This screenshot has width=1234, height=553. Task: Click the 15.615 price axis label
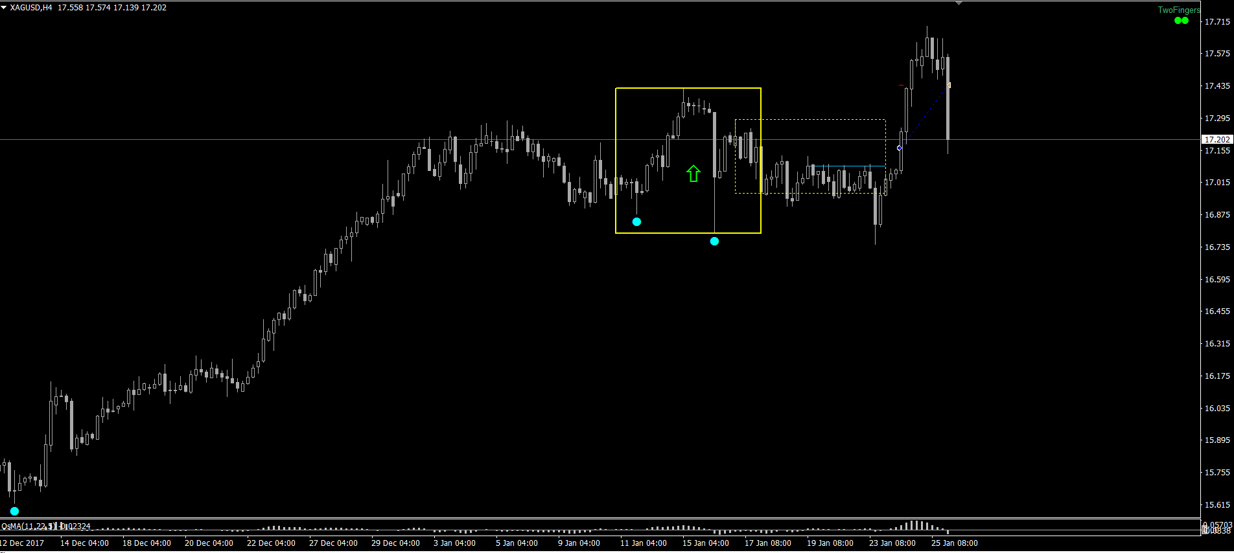[x=1217, y=505]
